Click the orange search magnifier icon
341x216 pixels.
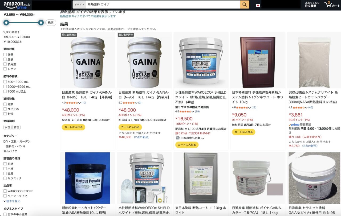[x=244, y=5]
